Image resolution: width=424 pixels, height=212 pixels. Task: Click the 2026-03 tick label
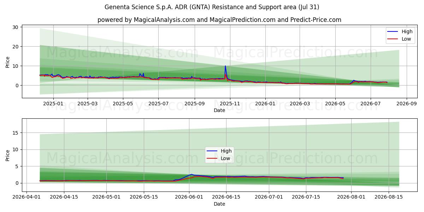pyautogui.click(x=300, y=104)
